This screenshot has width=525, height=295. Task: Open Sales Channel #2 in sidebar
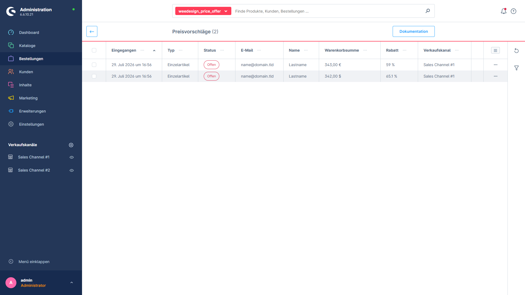[34, 170]
